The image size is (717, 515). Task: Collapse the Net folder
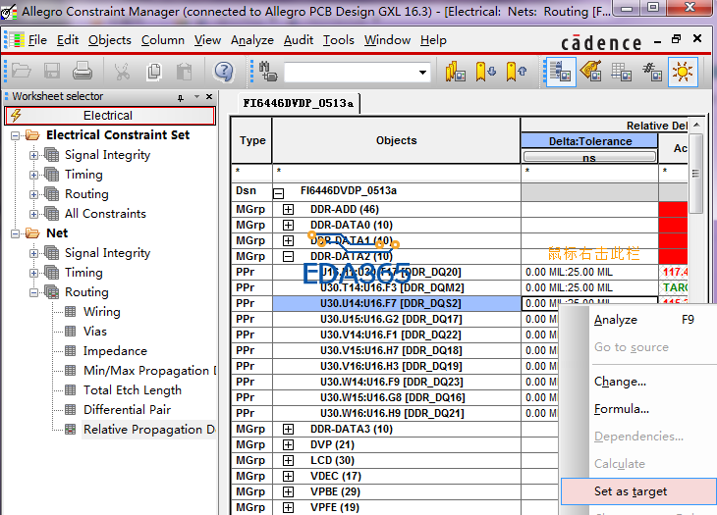15,233
